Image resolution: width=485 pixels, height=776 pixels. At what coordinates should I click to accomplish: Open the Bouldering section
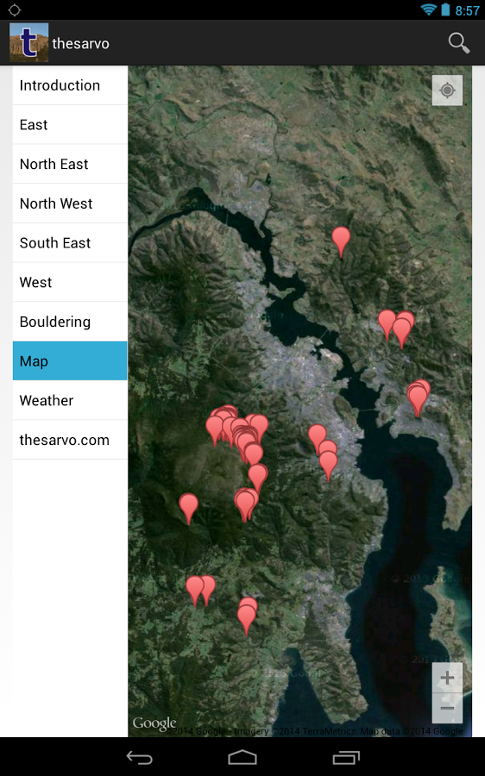tap(70, 322)
